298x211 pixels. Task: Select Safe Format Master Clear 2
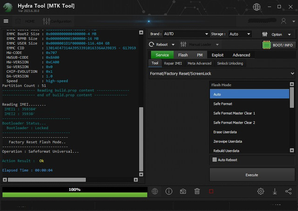250,123
